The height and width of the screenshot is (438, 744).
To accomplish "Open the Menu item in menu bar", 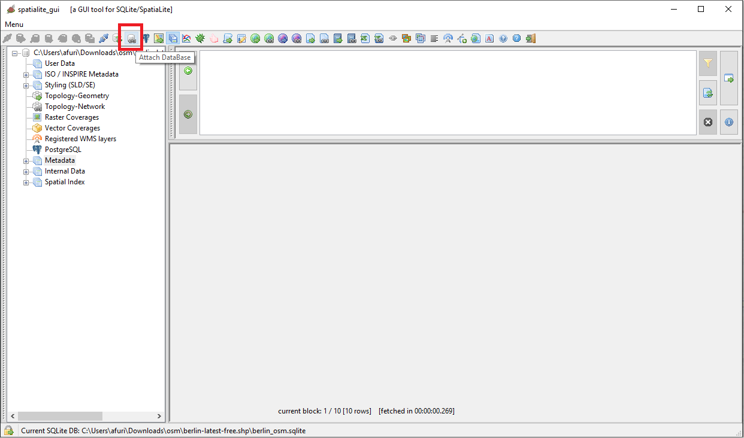I will point(14,25).
